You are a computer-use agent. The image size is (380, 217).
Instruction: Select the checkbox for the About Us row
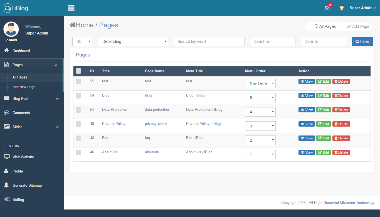click(x=78, y=152)
